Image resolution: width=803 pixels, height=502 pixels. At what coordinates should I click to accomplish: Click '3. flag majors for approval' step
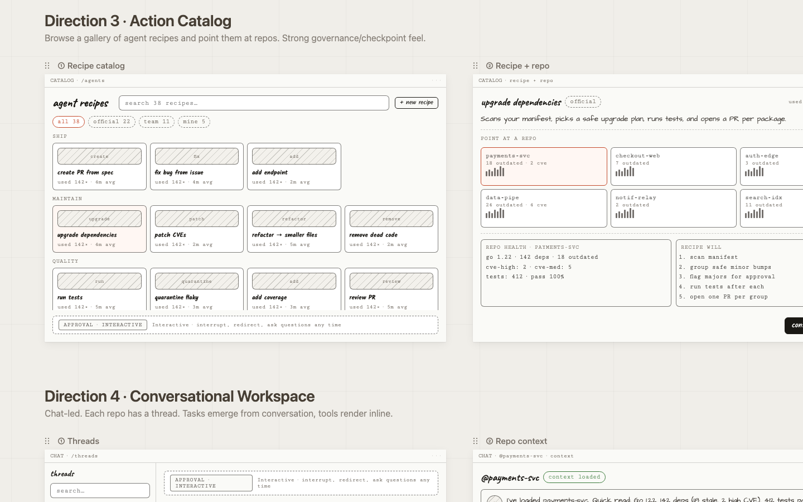(727, 277)
